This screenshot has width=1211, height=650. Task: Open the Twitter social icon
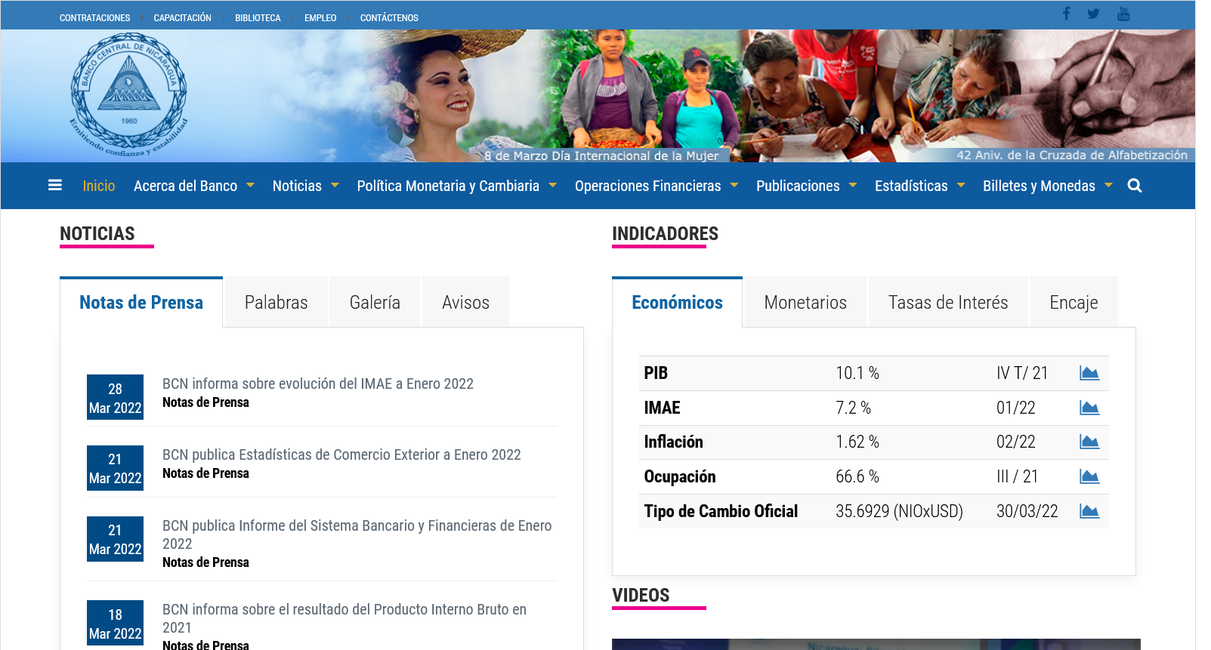(1093, 14)
